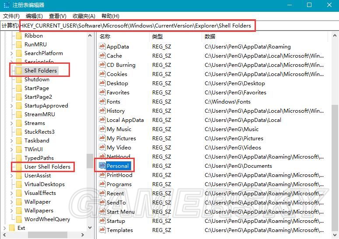
Task: Click the Cookies string value icon
Action: [x=102, y=74]
